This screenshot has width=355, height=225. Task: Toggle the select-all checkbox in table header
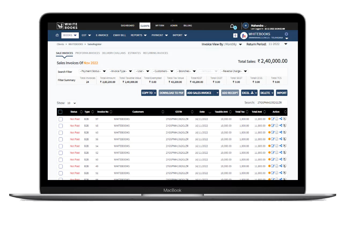tap(60, 112)
